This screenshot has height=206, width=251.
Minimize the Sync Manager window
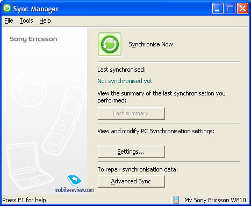pos(218,9)
